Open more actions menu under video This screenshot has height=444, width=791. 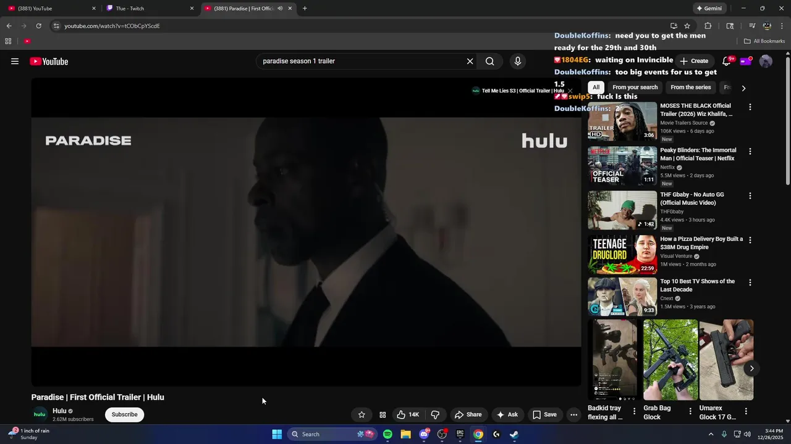click(x=573, y=414)
